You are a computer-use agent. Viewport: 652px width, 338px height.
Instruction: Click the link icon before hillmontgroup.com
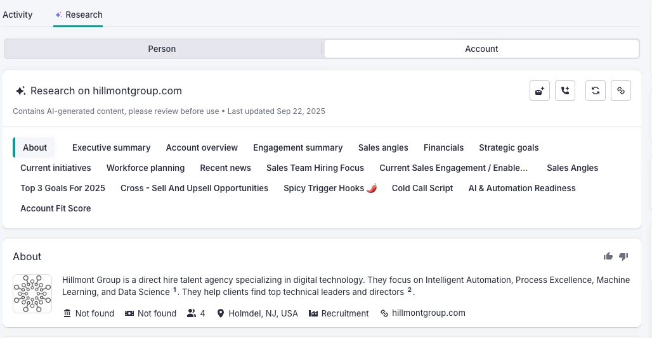pos(384,313)
